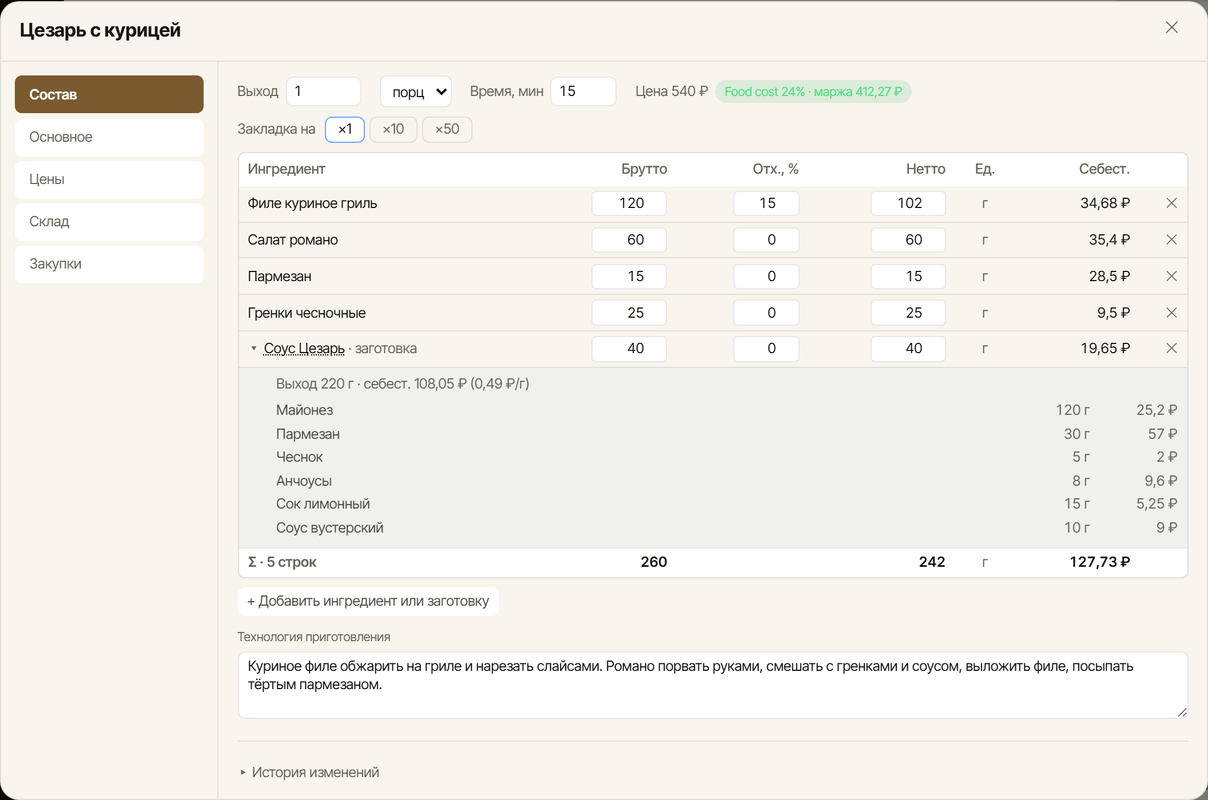Click the Food cost 24% margin badge
Screen dimensions: 1208x800
pyautogui.click(x=813, y=92)
